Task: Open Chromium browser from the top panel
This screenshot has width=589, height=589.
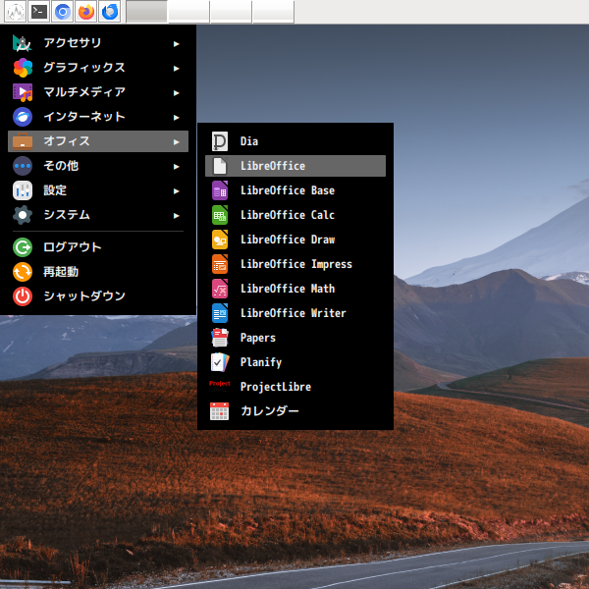Action: coord(63,12)
